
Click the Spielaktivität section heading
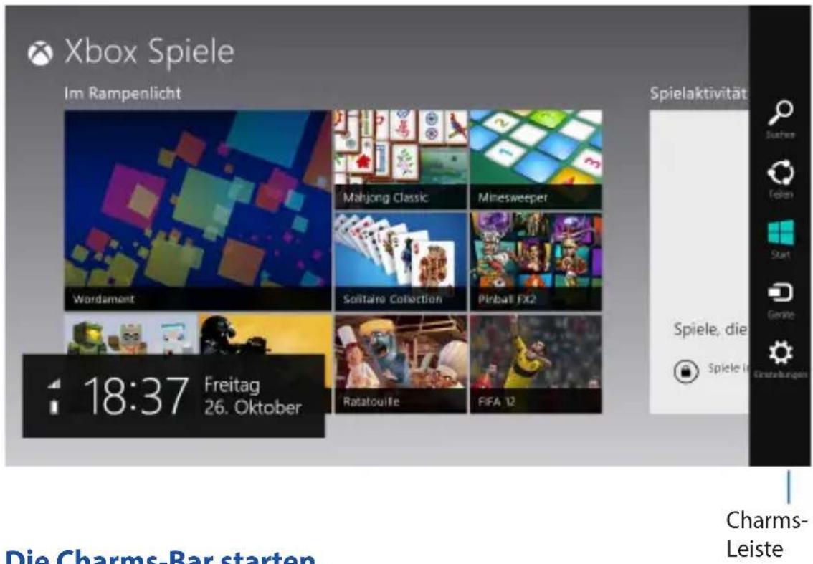click(698, 93)
